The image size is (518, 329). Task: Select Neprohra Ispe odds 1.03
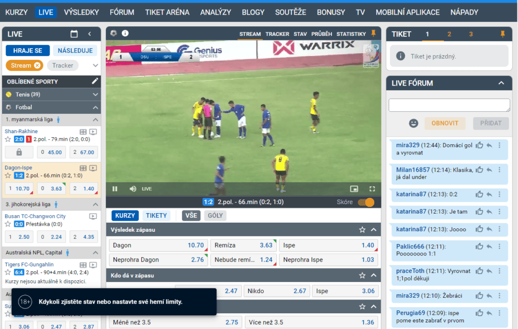pos(328,260)
